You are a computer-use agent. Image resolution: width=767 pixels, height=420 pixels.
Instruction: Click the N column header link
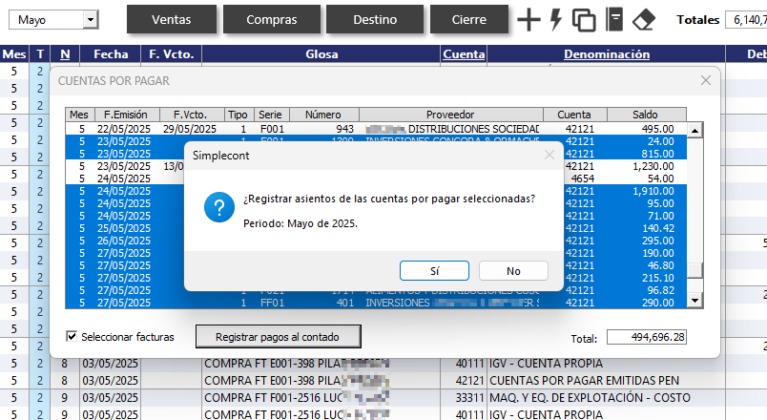(65, 53)
